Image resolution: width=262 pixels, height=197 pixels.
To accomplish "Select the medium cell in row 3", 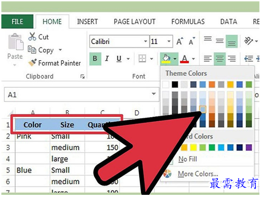I will 67,148.
